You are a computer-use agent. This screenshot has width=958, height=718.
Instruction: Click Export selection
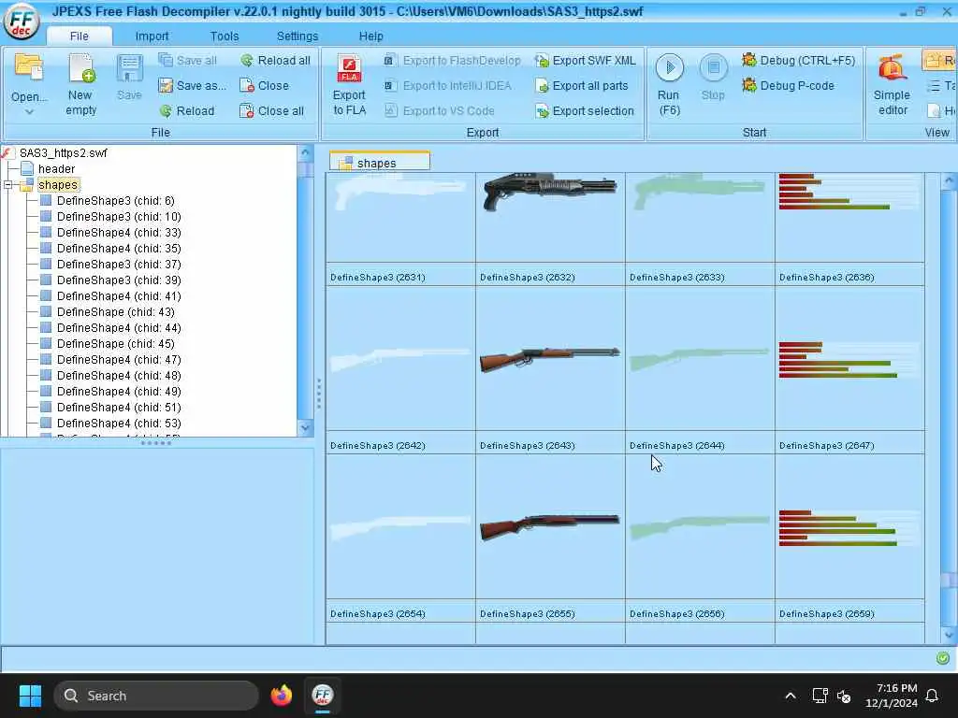[x=584, y=110]
